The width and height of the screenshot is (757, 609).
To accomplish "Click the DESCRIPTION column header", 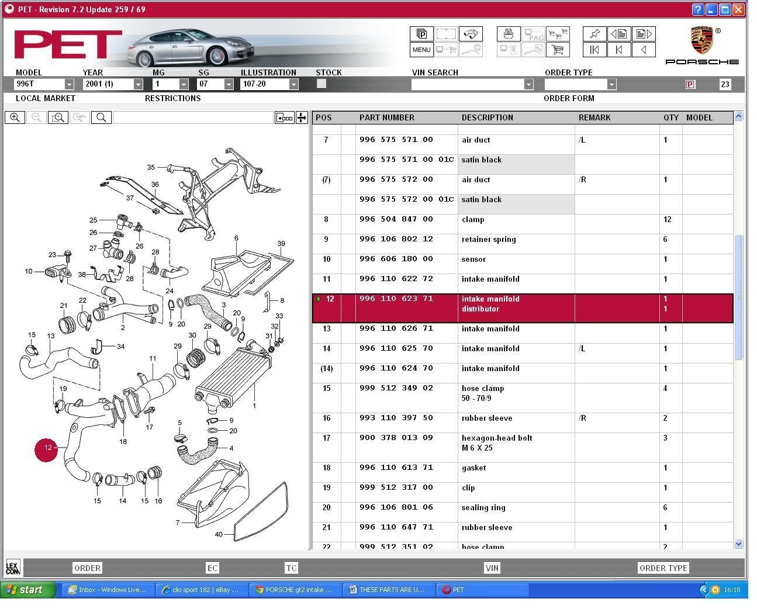I will [x=487, y=117].
